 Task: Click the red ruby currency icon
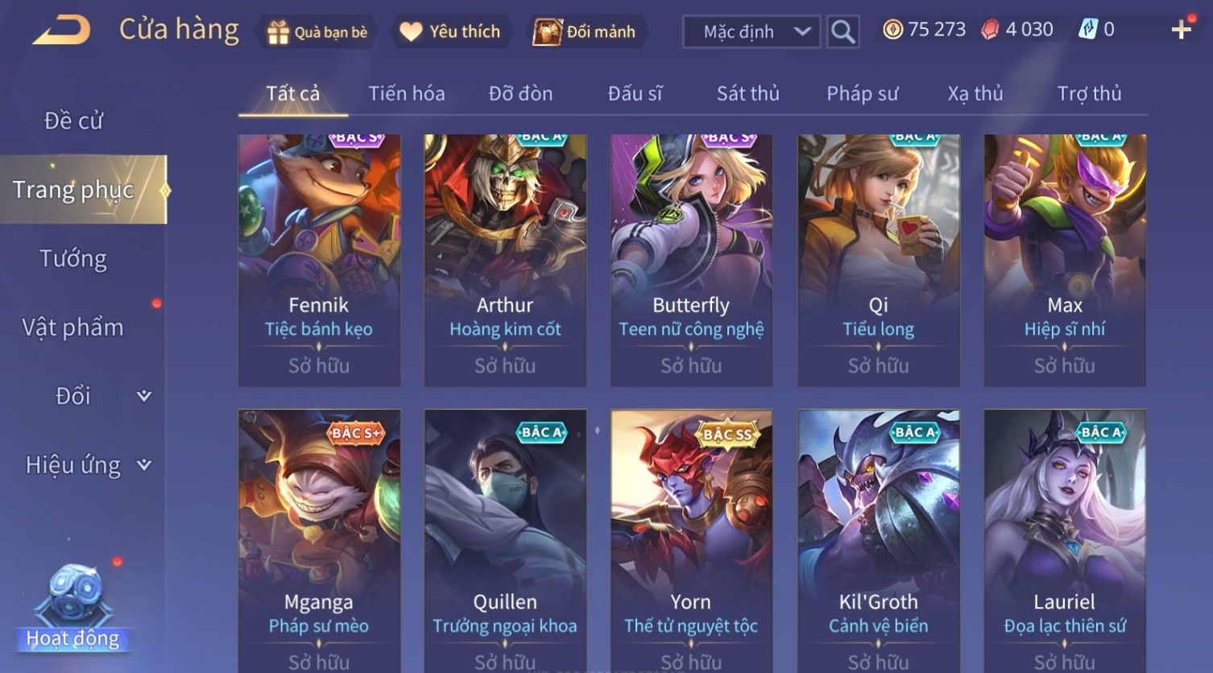(x=990, y=30)
